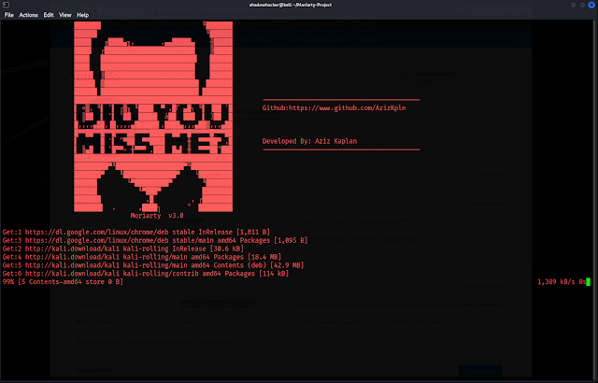
Task: Click the '99% [5 Contents-amd64 store 0 B]' progress line
Action: 63,281
